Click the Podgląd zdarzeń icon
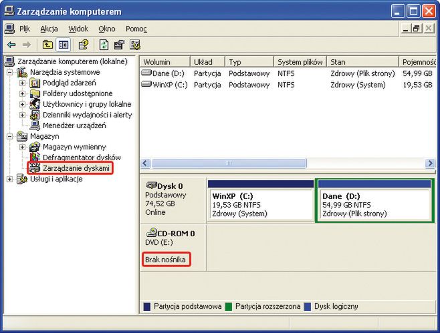 pos(35,83)
